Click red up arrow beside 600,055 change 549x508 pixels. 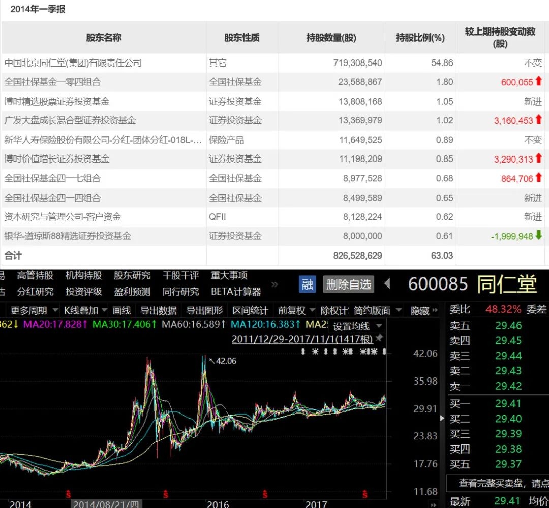[x=538, y=81]
